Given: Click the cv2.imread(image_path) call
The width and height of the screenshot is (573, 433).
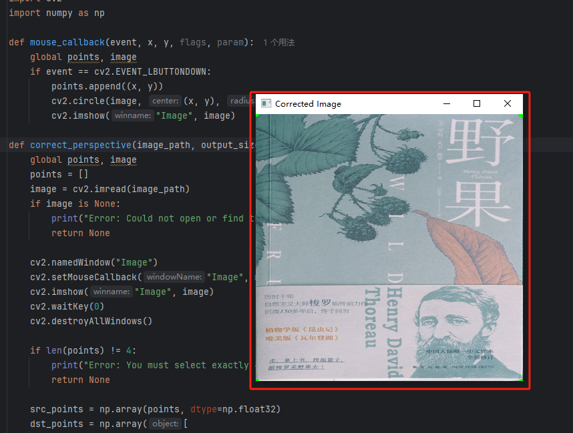Looking at the screenshot, I should (x=131, y=189).
